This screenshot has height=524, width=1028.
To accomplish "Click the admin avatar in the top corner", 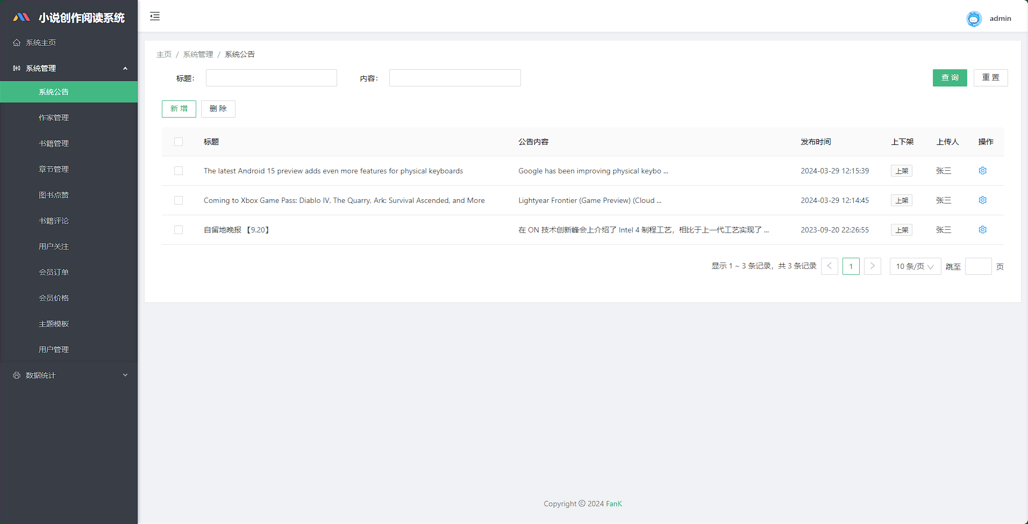I will point(974,18).
